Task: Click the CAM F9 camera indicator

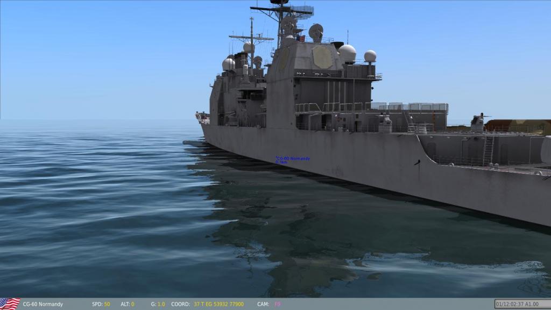Action: pos(278,304)
